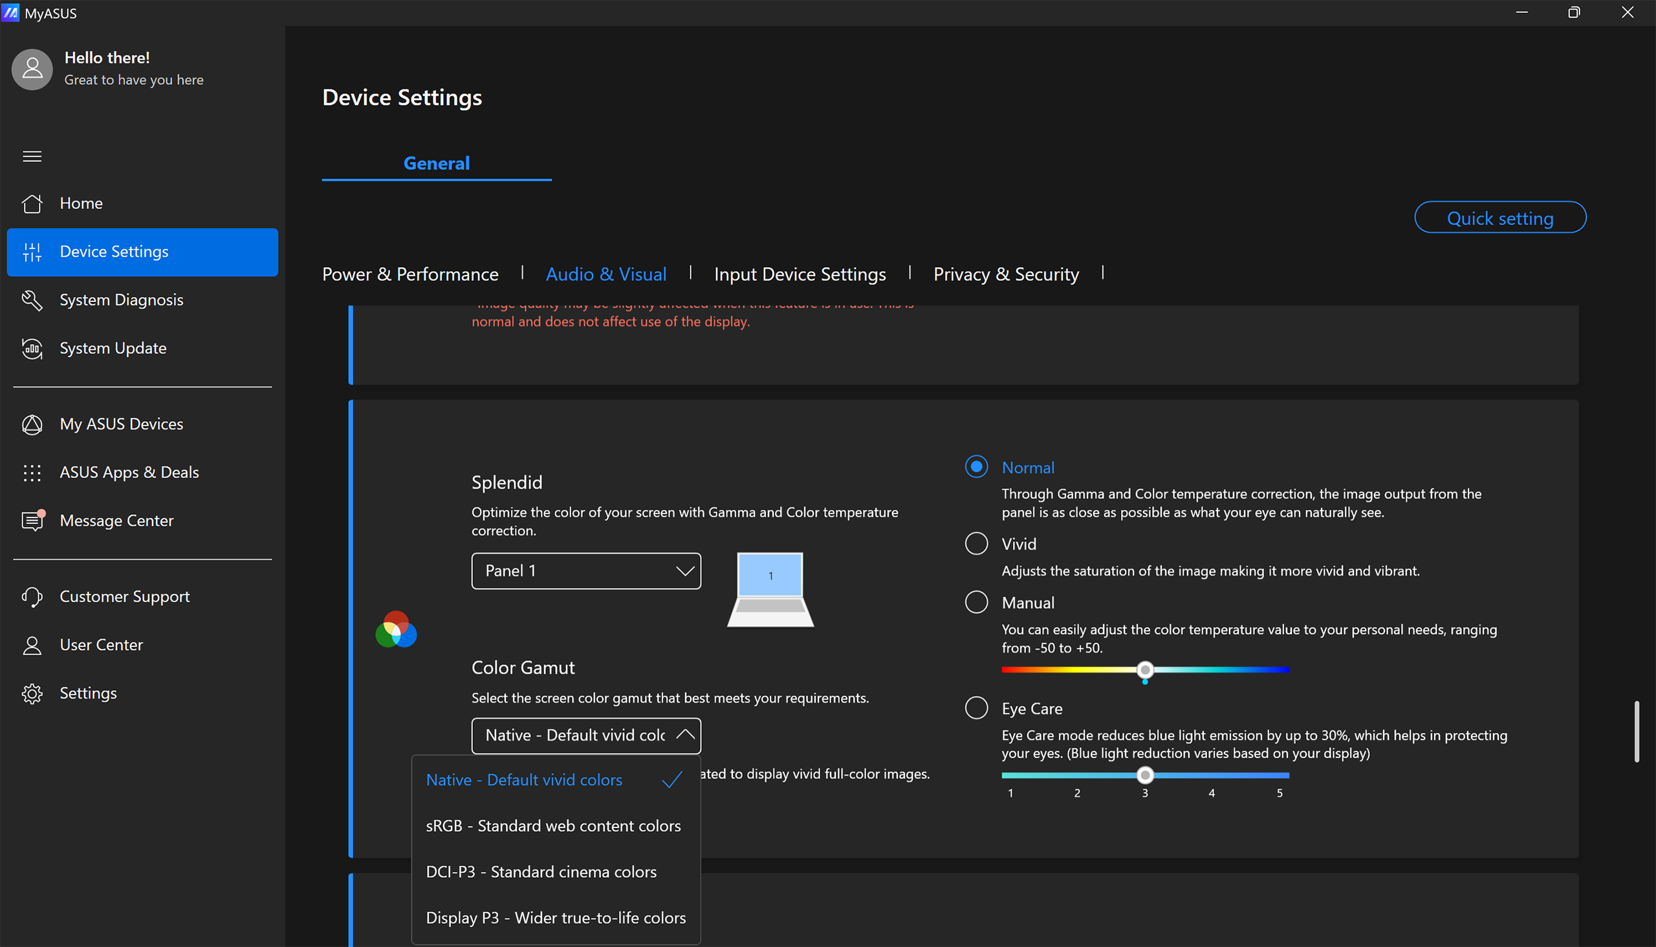Click the Customer Support headset icon

click(32, 596)
